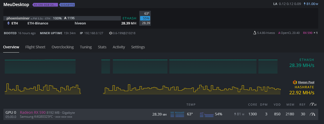Click the 63° temperature cell

145,13
